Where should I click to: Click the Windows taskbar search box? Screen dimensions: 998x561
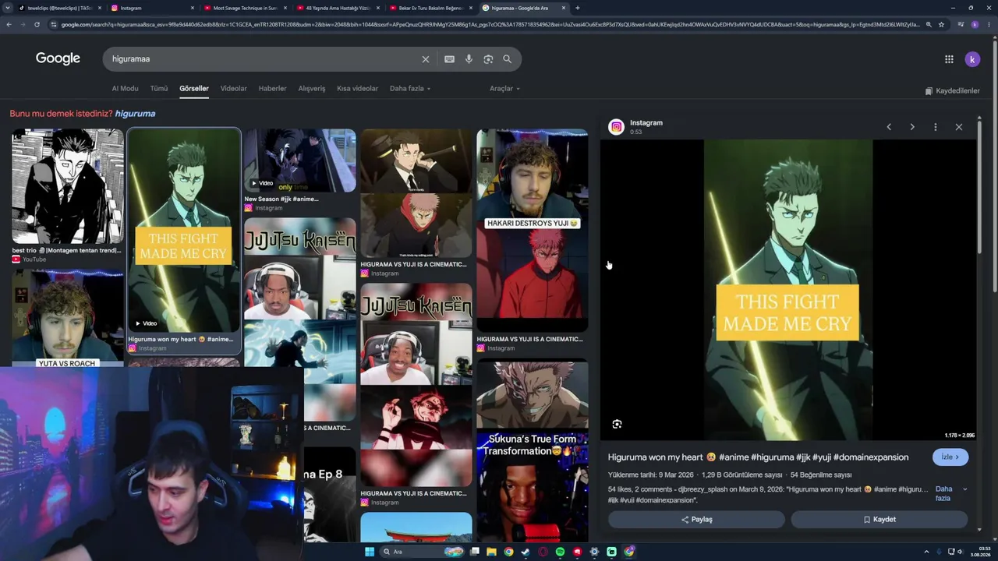coord(421,552)
